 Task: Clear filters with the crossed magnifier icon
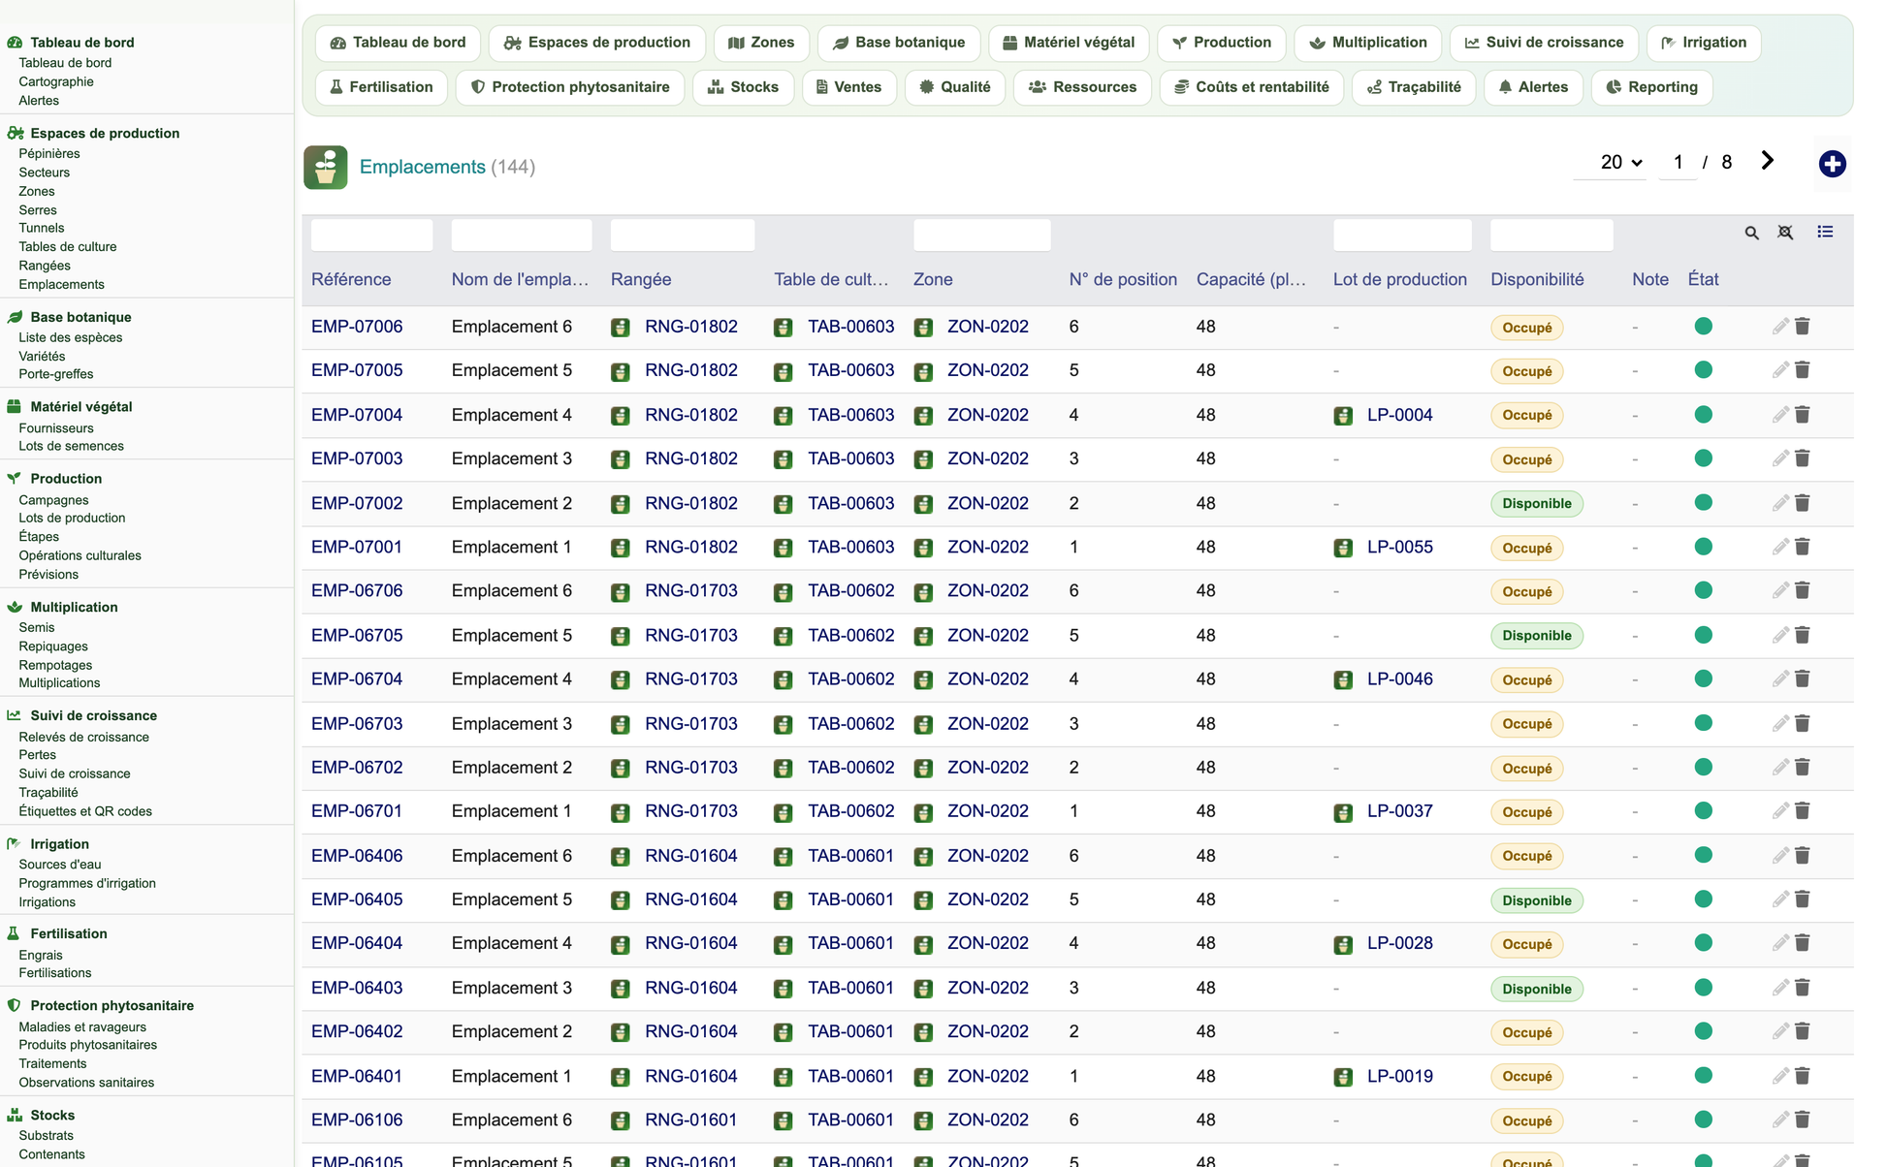1785,233
